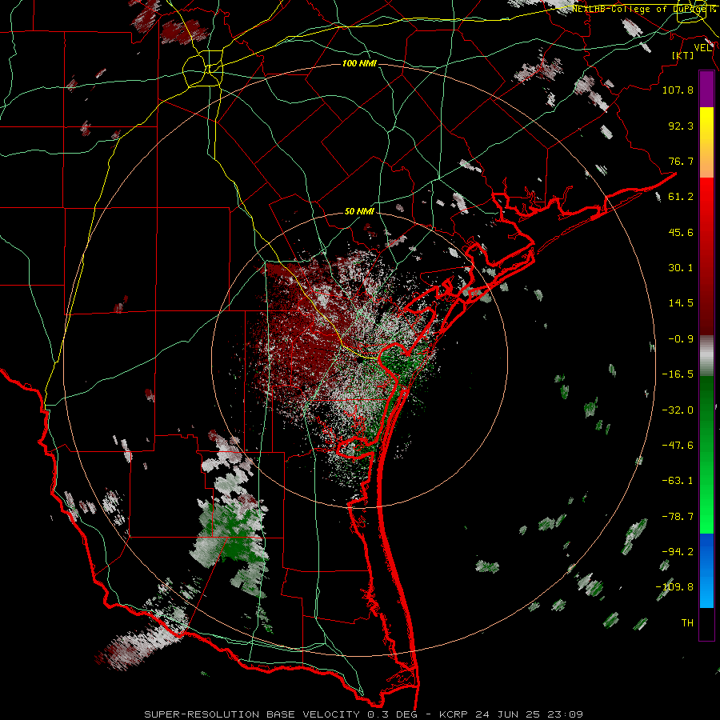Click the 50 NMI range ring label
Image resolution: width=720 pixels, height=720 pixels.
[359, 212]
